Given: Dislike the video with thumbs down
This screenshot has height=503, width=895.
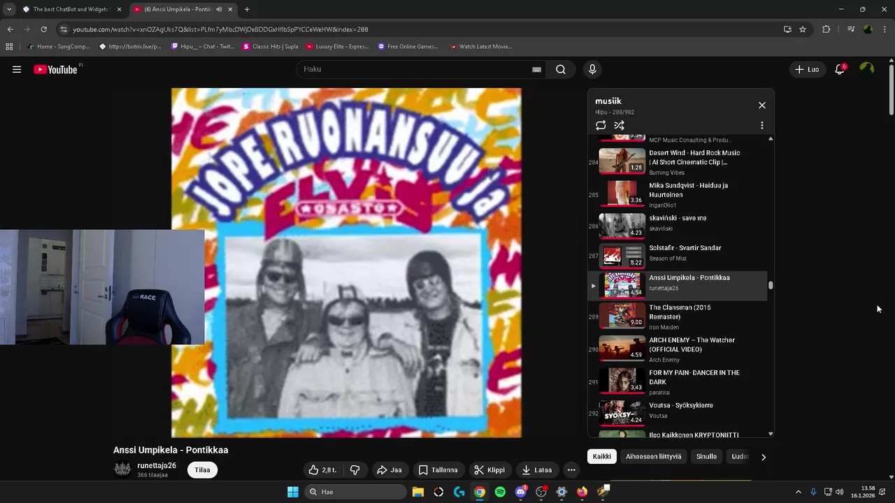Looking at the screenshot, I should click(x=355, y=470).
